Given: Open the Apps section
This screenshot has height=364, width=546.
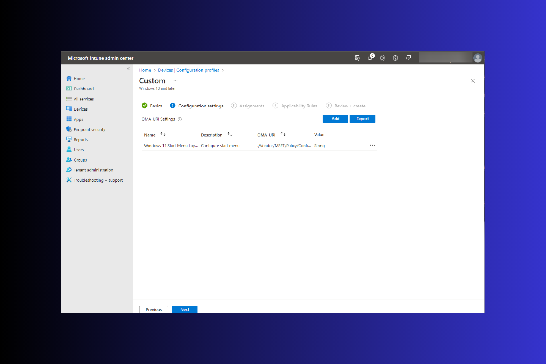Looking at the screenshot, I should 78,119.
